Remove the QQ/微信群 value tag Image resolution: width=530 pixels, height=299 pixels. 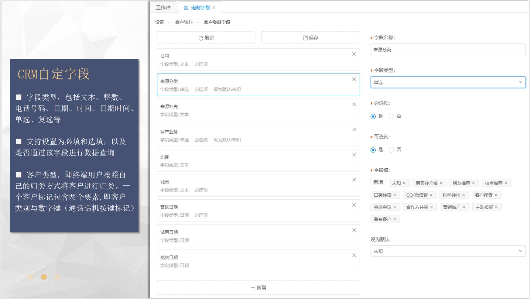coord(431,195)
